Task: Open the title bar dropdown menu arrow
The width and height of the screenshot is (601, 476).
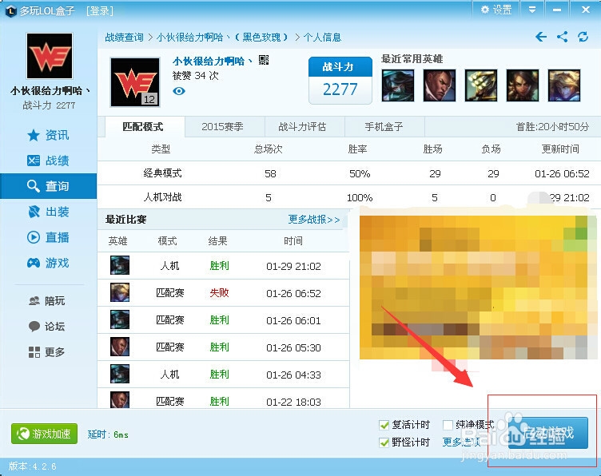Action: click(532, 10)
